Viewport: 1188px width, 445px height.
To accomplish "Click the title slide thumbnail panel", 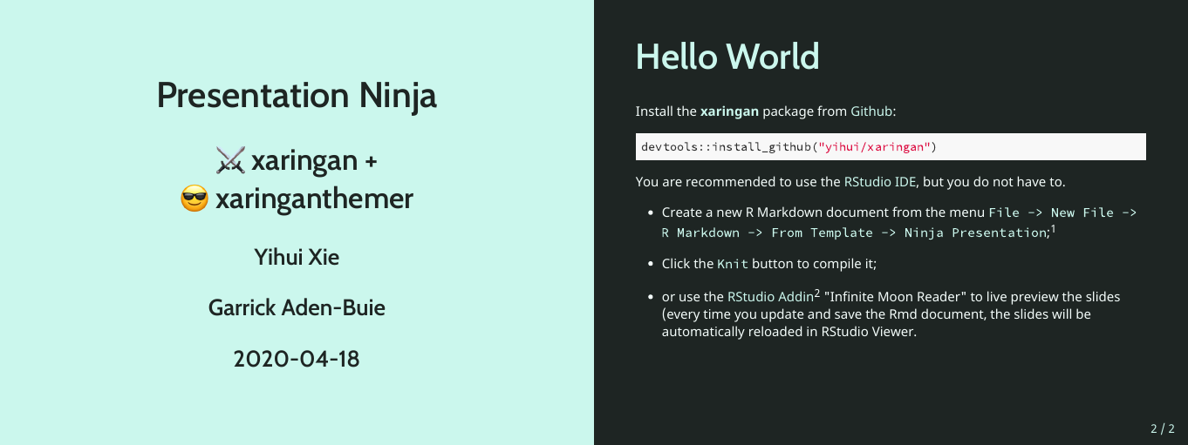I will 297,222.
